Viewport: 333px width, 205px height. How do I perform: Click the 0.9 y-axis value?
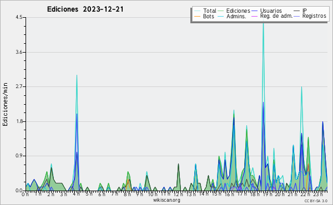[x=19, y=156]
